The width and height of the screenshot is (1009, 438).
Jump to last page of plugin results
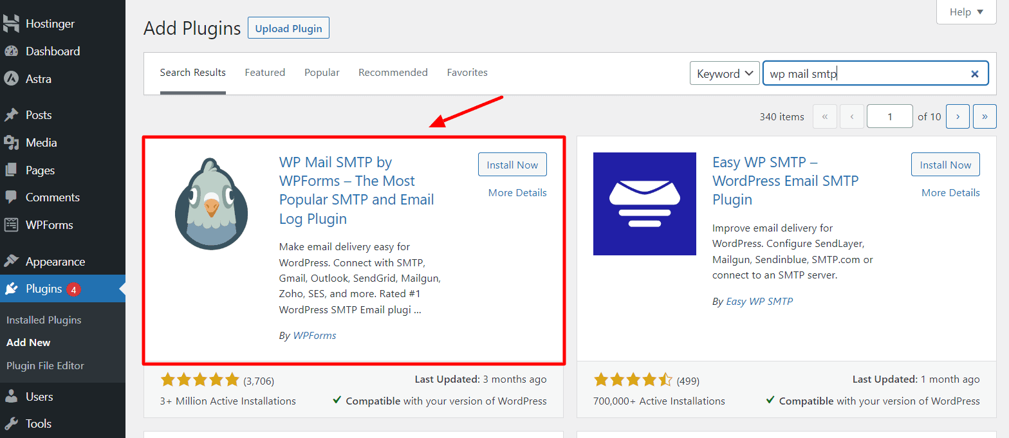tap(985, 116)
